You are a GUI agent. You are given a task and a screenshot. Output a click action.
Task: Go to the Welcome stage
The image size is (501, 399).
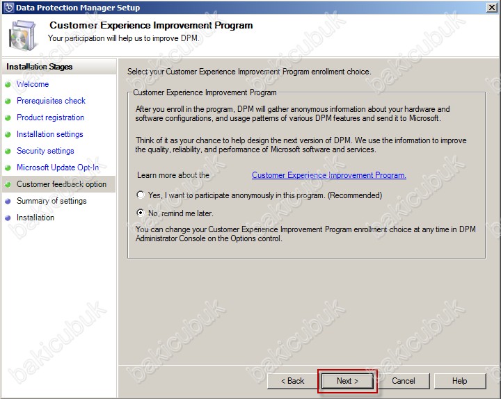33,84
